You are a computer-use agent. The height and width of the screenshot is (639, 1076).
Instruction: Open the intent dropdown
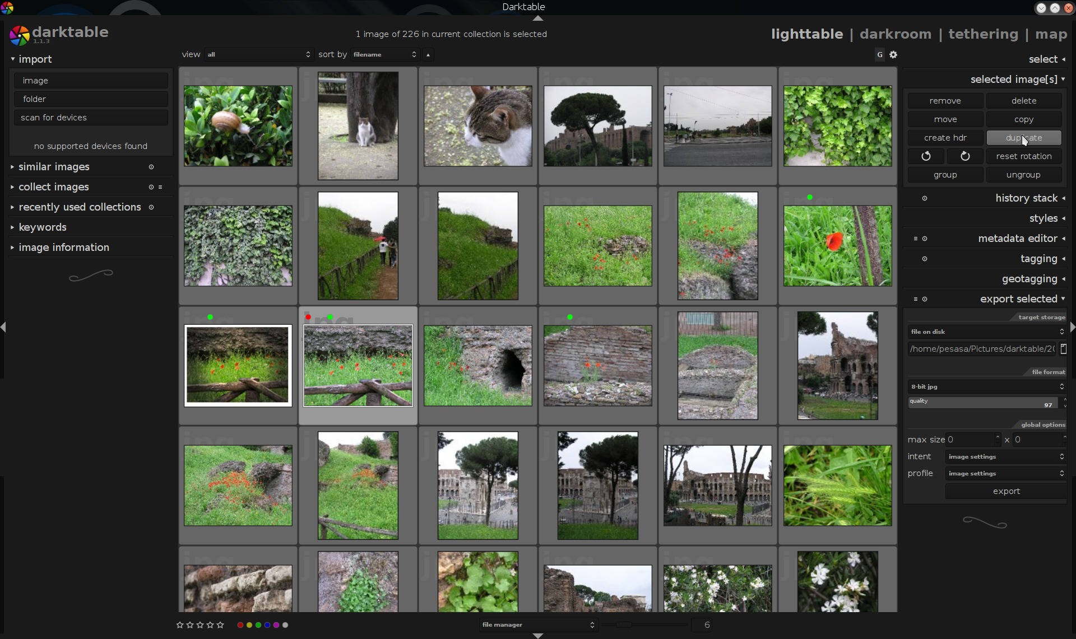coord(1006,456)
